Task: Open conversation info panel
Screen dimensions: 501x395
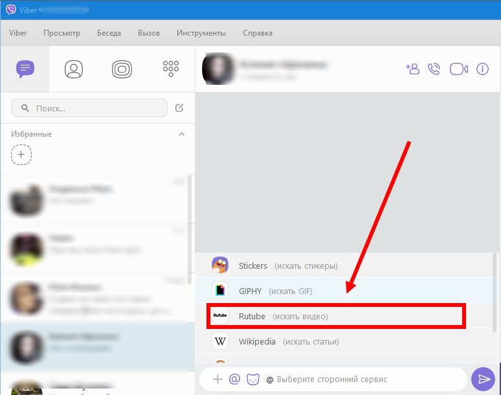Action: pos(482,69)
